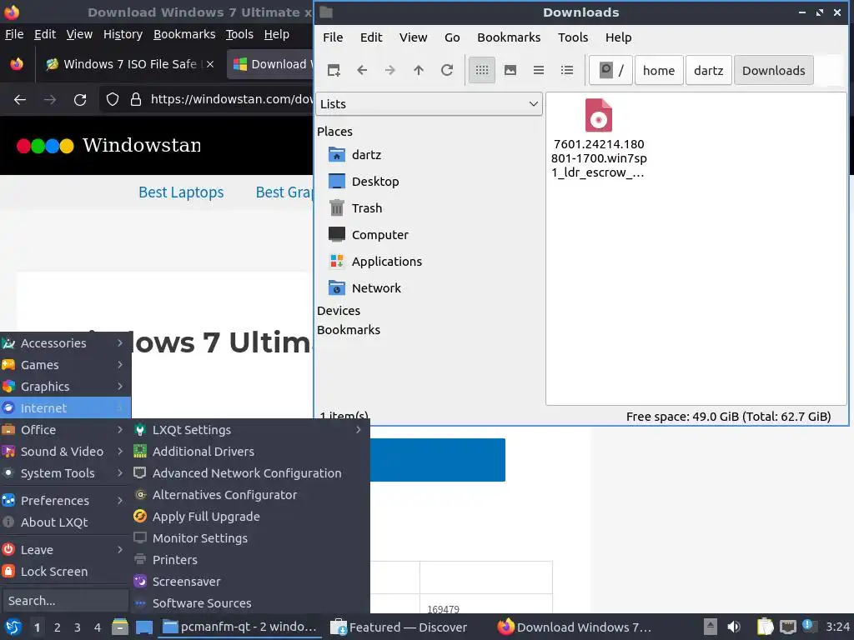This screenshot has width=854, height=640.
Task: Click the application menu Search field
Action: coord(65,601)
